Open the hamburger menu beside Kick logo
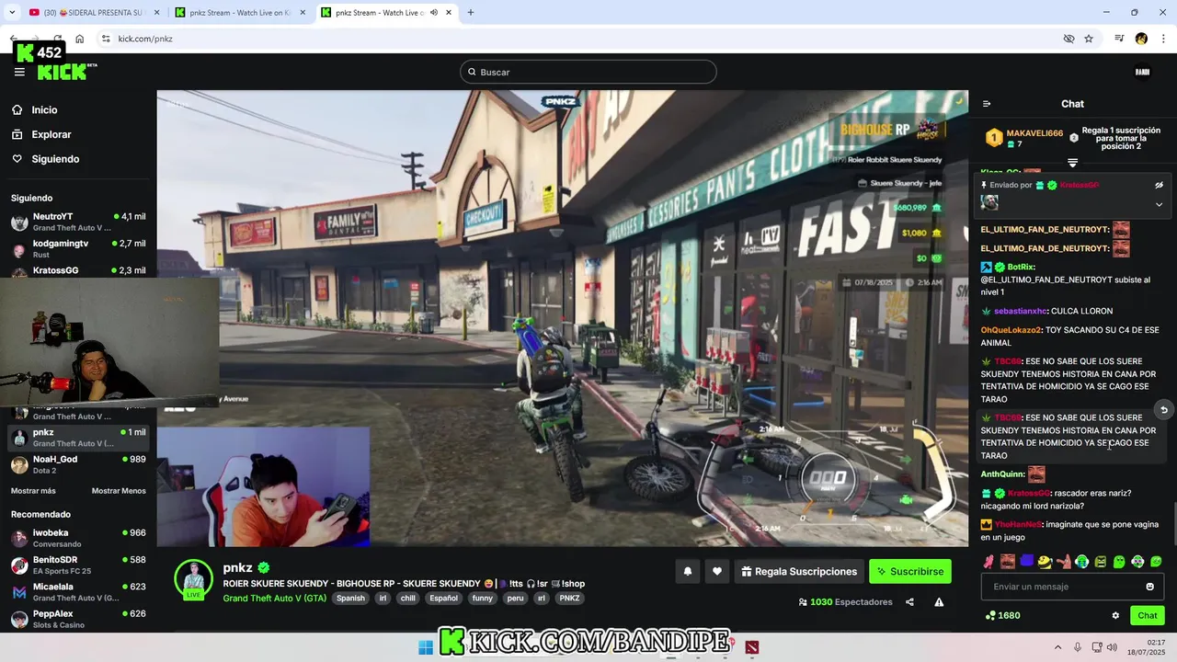This screenshot has height=662, width=1177. pos(19,72)
